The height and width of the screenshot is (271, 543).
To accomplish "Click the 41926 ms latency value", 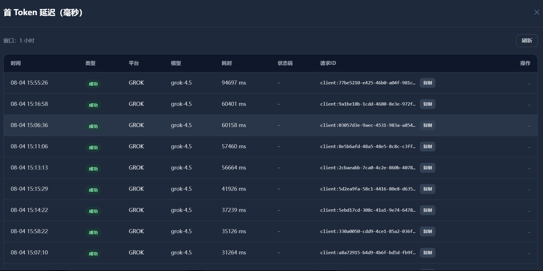I will click(234, 189).
